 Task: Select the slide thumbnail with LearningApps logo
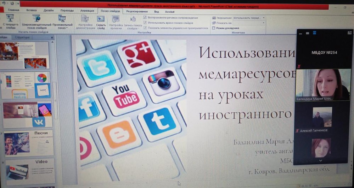click(x=26, y=85)
